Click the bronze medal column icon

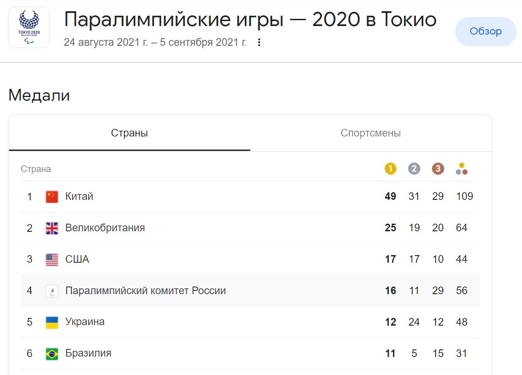pyautogui.click(x=437, y=169)
